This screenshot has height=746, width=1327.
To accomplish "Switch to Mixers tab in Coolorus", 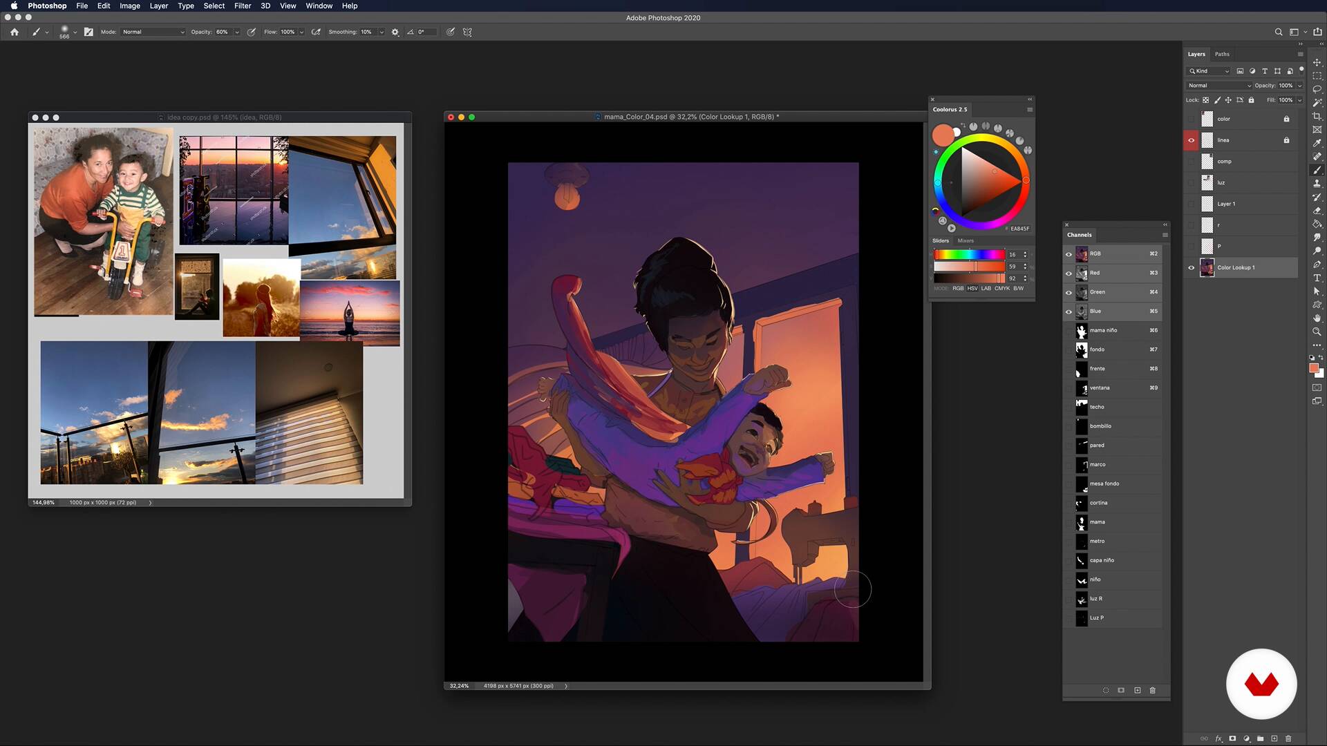I will click(x=966, y=240).
